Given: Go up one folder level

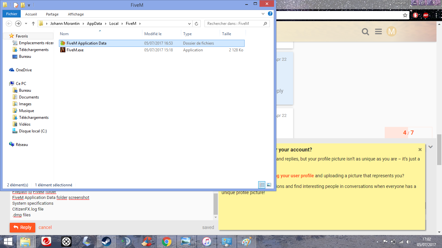Looking at the screenshot, I should pyautogui.click(x=33, y=24).
